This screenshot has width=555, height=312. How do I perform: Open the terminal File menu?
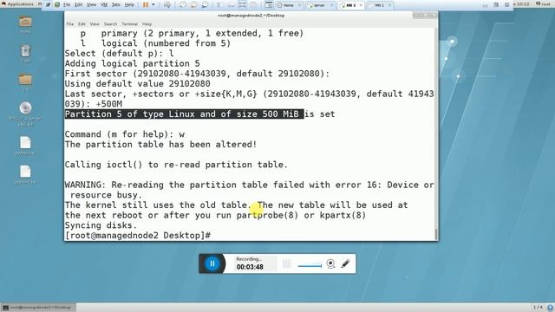point(70,24)
